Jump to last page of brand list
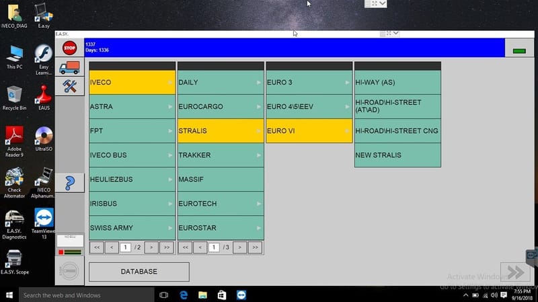Image resolution: width=538 pixels, height=302 pixels. click(167, 248)
